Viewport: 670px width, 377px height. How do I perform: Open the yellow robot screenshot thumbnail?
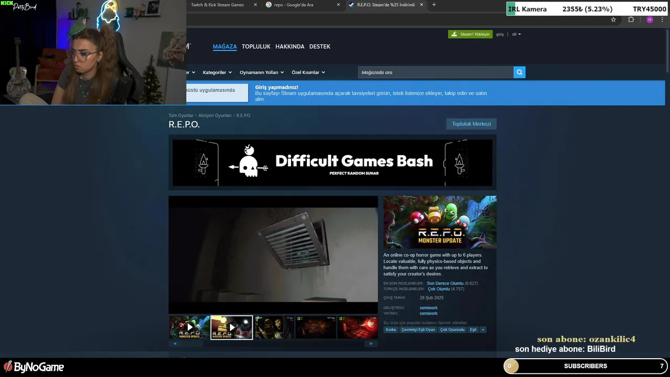pos(274,327)
